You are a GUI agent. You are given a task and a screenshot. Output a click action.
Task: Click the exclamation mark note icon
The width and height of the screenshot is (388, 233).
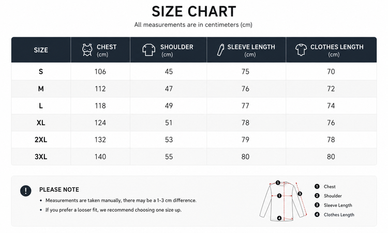(26, 191)
